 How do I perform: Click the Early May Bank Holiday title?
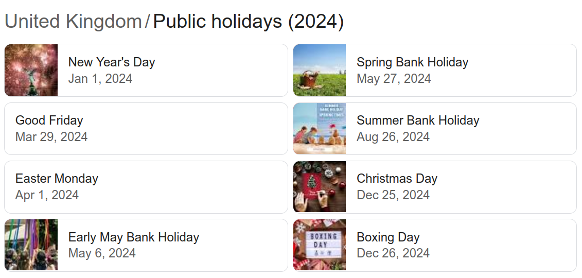click(x=134, y=237)
